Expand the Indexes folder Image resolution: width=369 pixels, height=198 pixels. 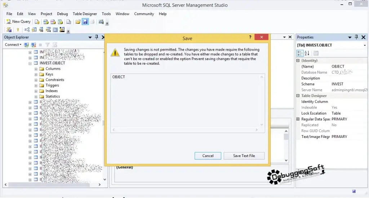(36, 91)
